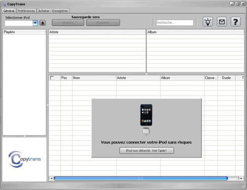Click the Album header in upper filter pane
The height and width of the screenshot is (190, 247).
click(195, 32)
